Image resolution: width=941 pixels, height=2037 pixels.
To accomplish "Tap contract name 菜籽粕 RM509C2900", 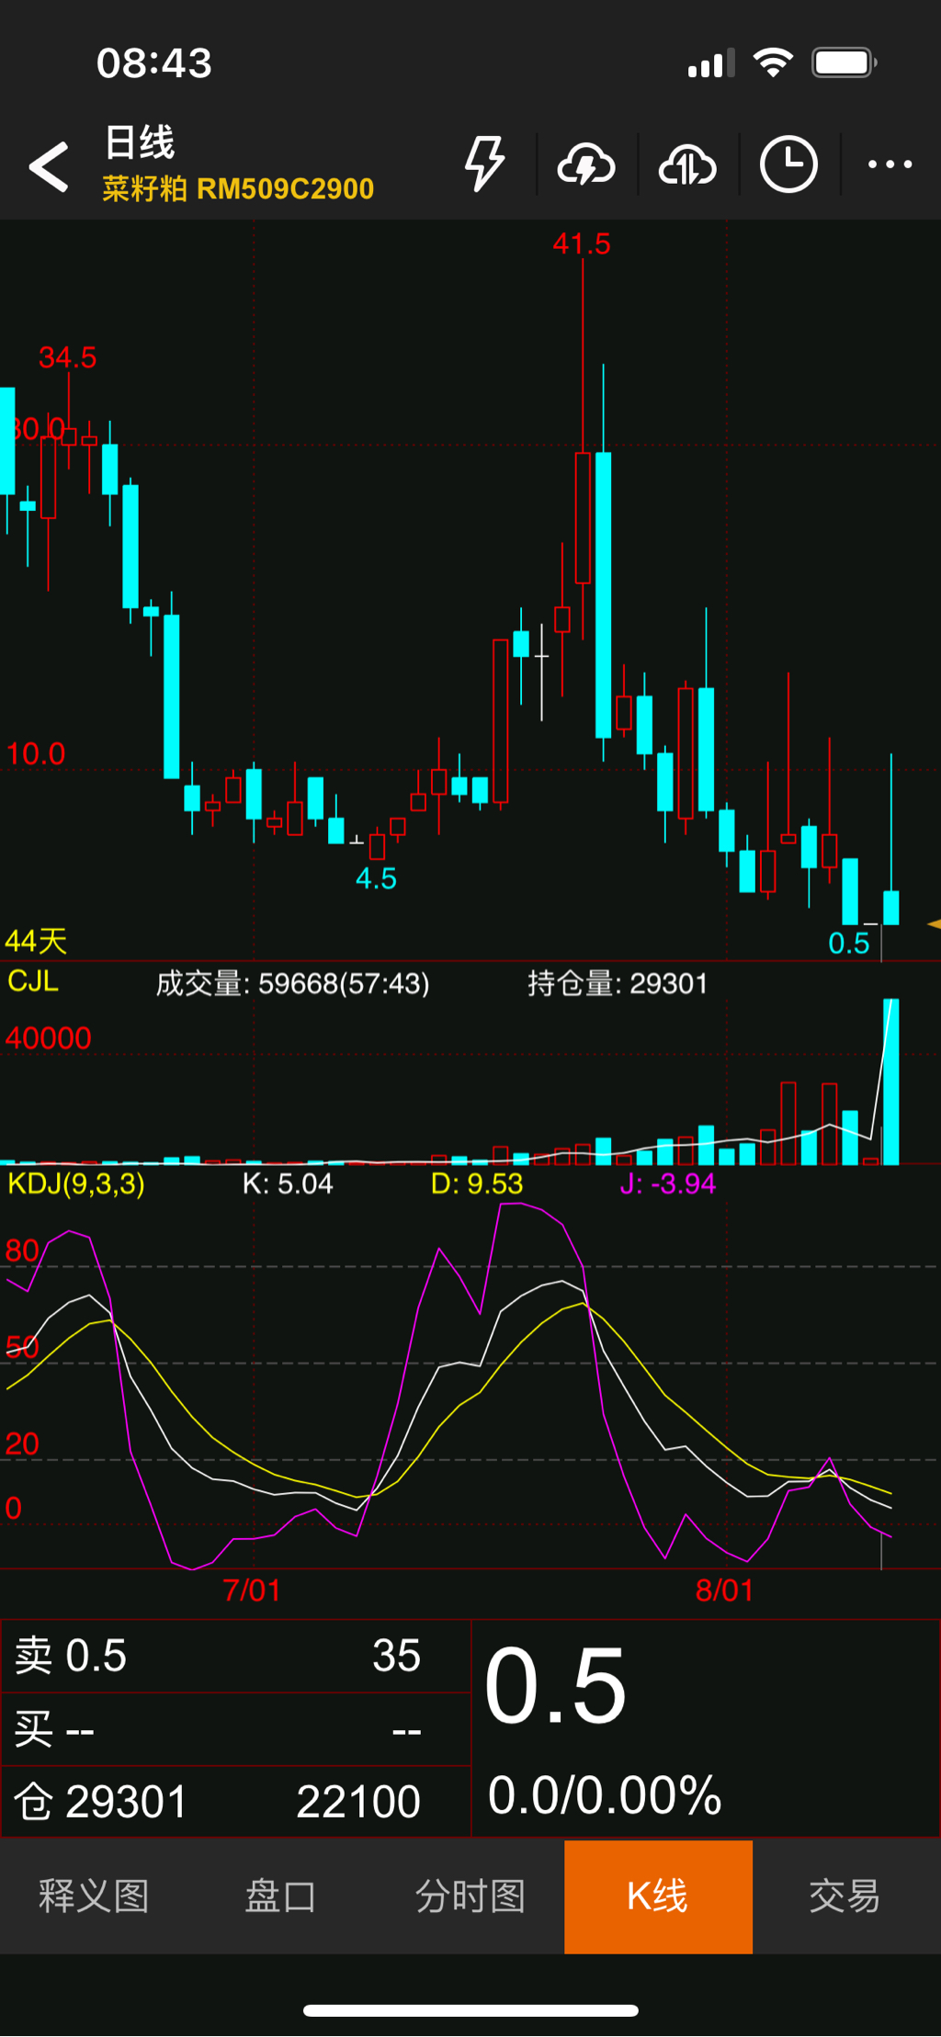I will [x=238, y=189].
